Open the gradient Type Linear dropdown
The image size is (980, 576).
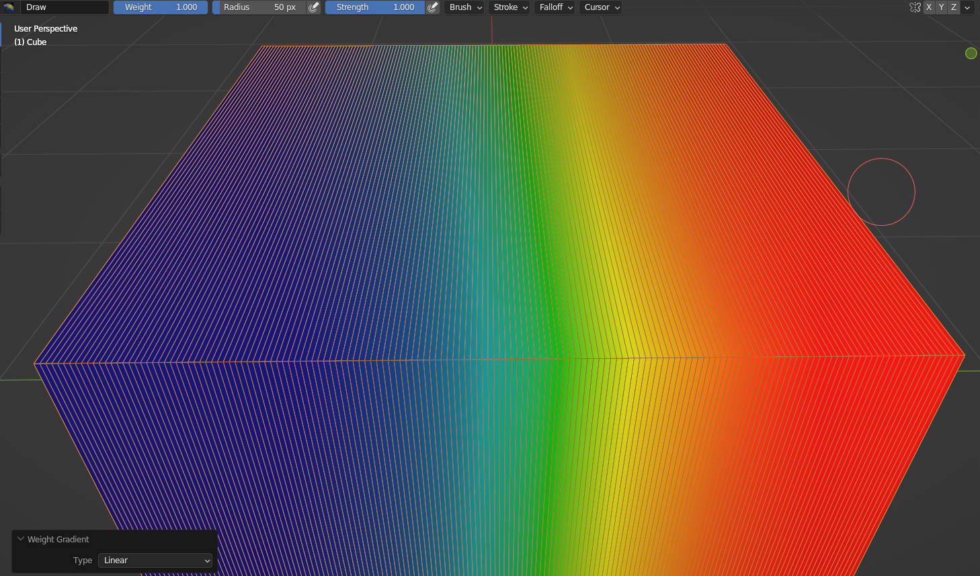pos(155,561)
